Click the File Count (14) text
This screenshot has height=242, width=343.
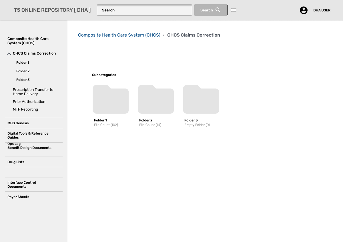point(150,125)
